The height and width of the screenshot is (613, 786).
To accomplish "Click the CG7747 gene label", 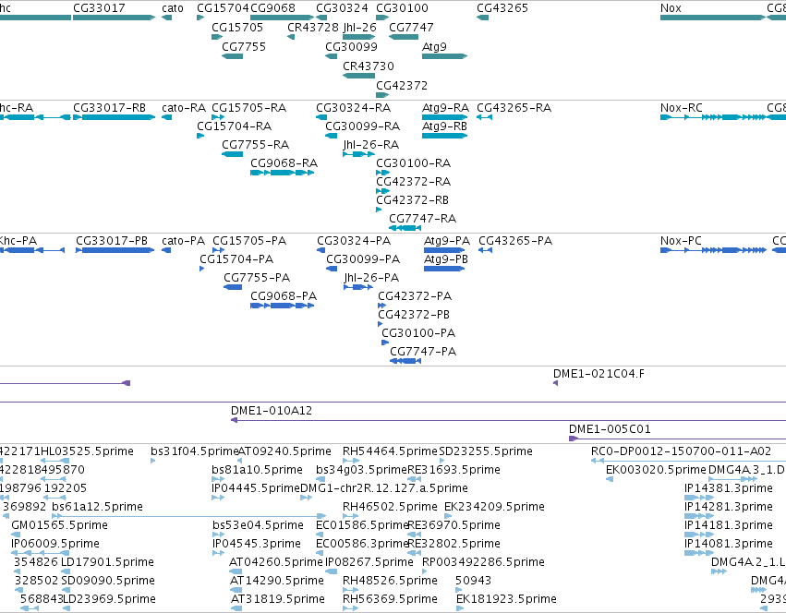I will pos(411,28).
